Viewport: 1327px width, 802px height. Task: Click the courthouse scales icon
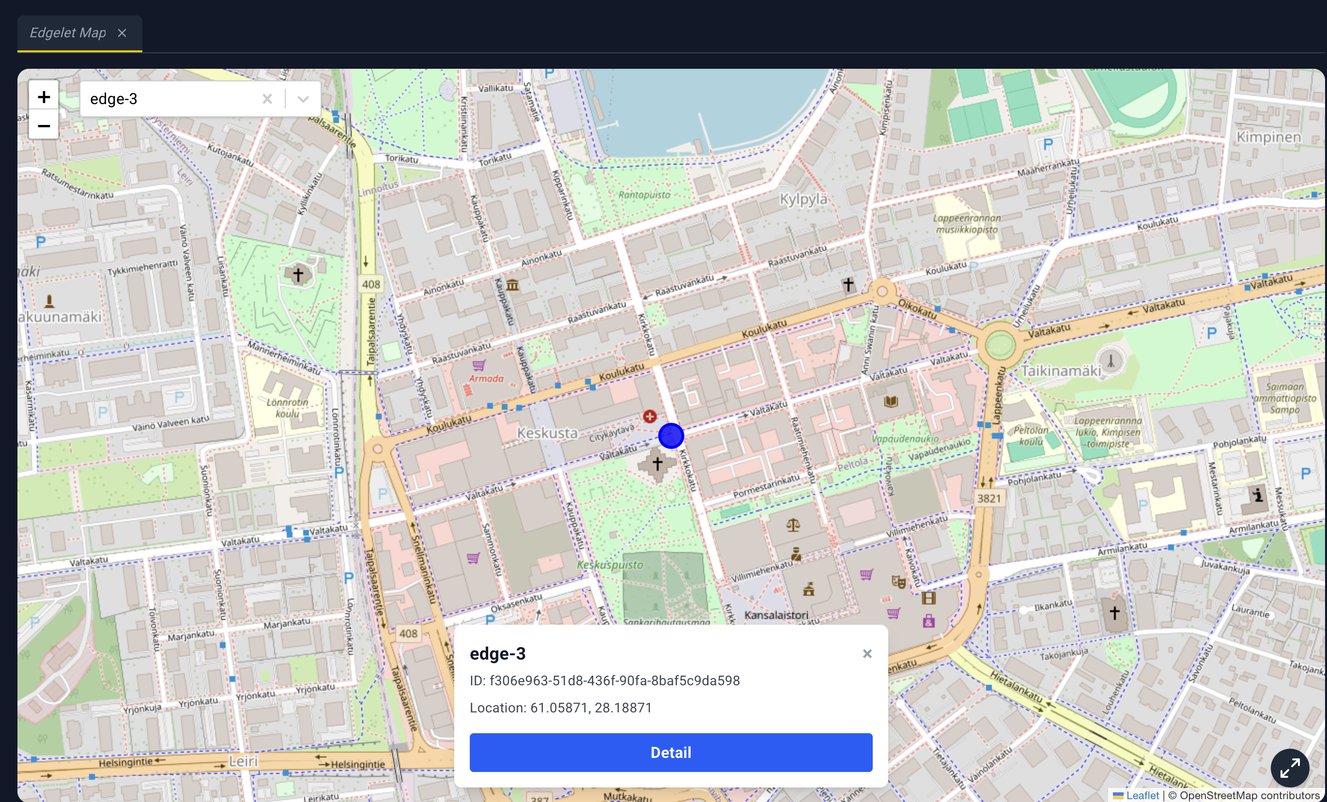coord(793,524)
